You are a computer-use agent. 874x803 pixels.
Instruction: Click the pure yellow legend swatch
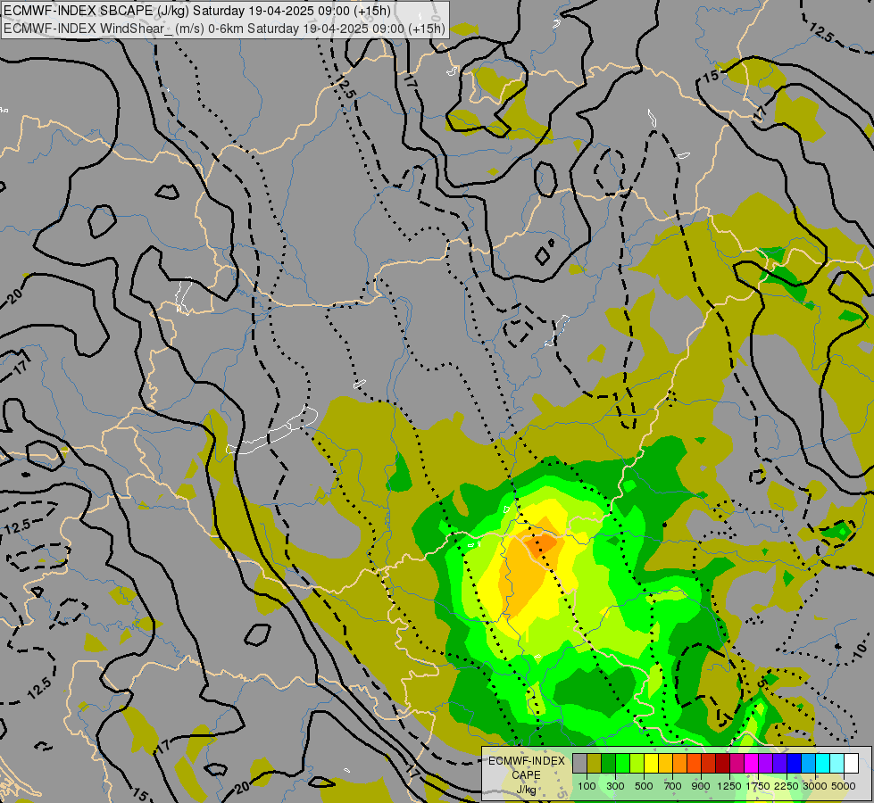(x=652, y=764)
